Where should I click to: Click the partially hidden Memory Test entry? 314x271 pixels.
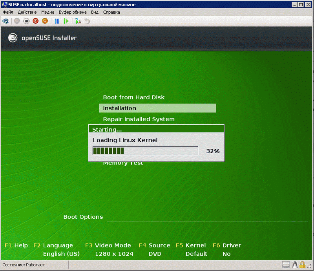(x=123, y=164)
